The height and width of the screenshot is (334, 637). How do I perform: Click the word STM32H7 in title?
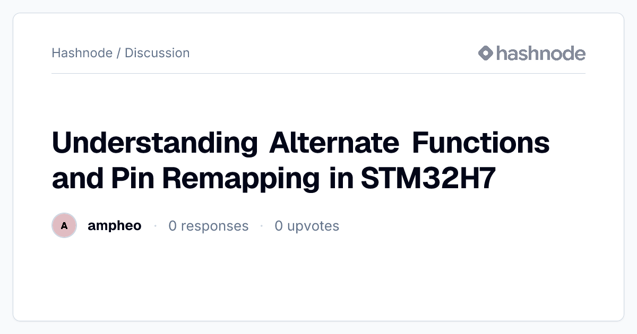pyautogui.click(x=428, y=179)
